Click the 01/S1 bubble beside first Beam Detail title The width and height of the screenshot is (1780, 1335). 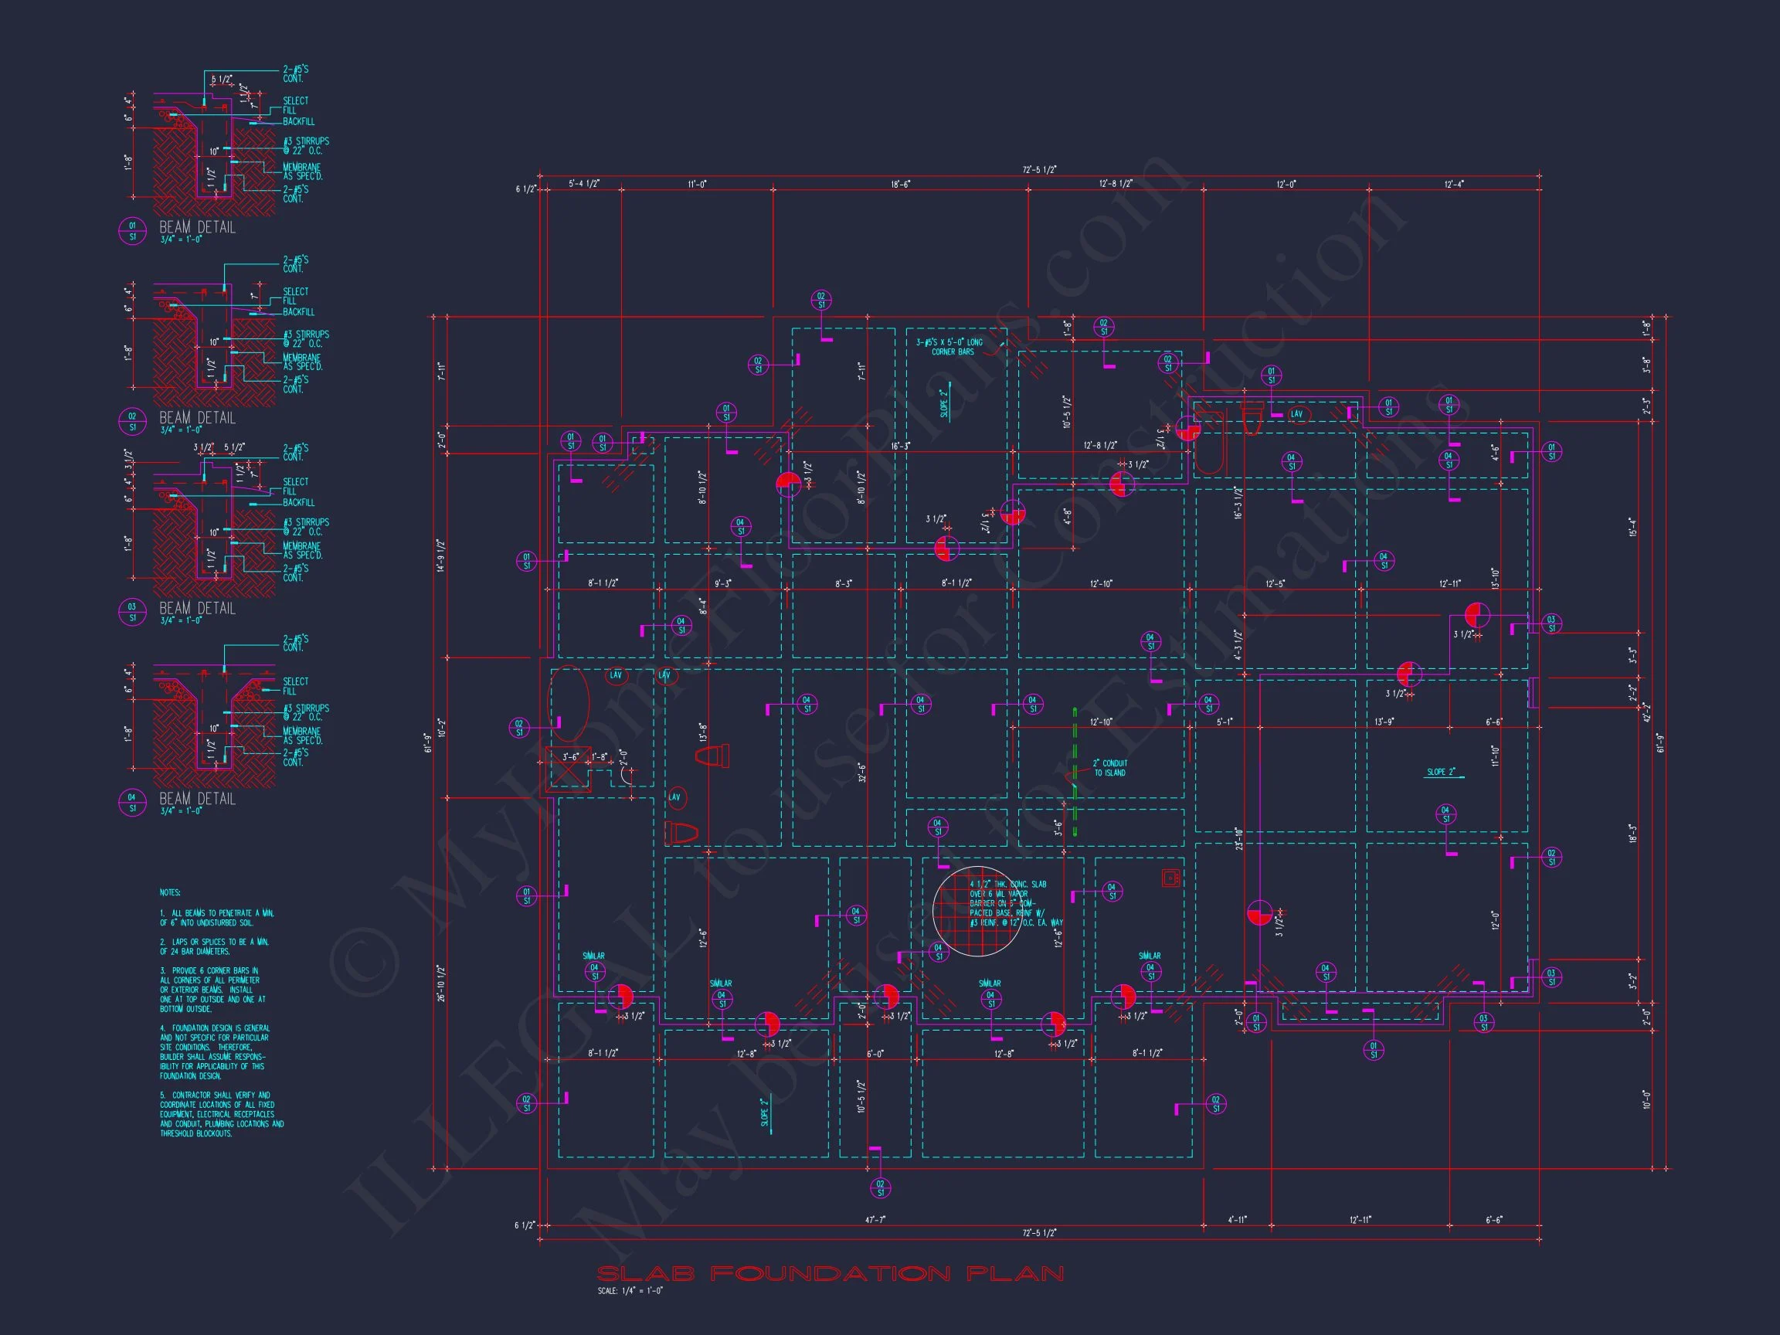click(x=132, y=231)
